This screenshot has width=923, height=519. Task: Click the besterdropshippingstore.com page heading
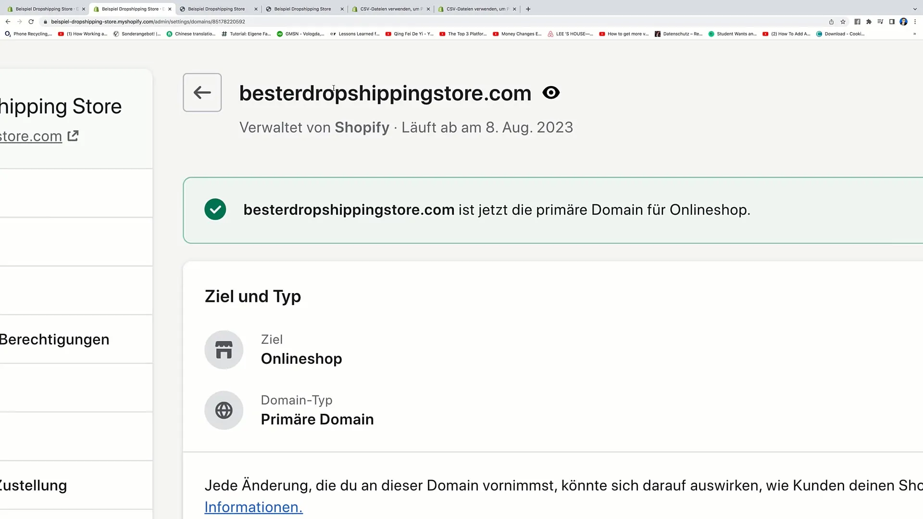click(x=385, y=93)
